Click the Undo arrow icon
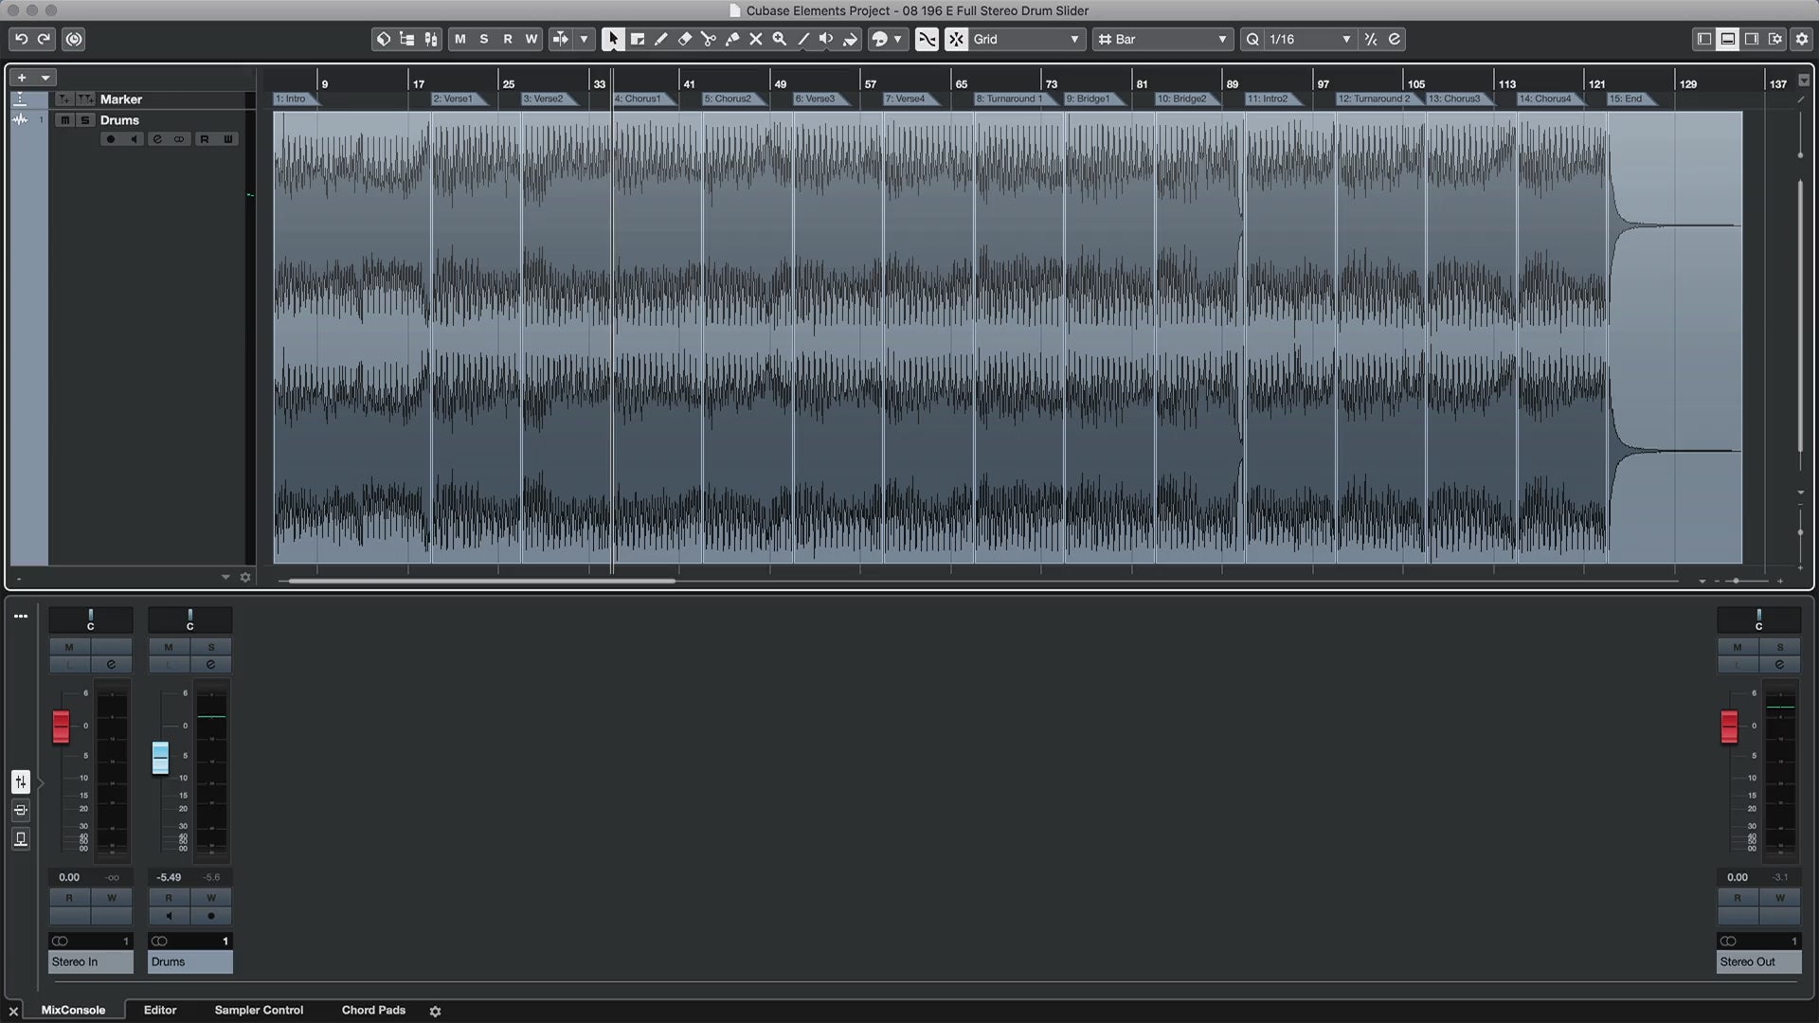This screenshot has width=1819, height=1023. 21,39
